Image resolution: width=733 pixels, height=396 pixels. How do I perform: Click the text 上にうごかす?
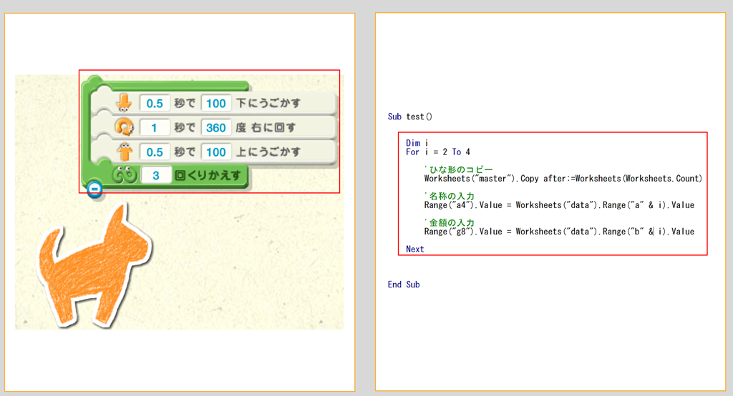point(268,152)
